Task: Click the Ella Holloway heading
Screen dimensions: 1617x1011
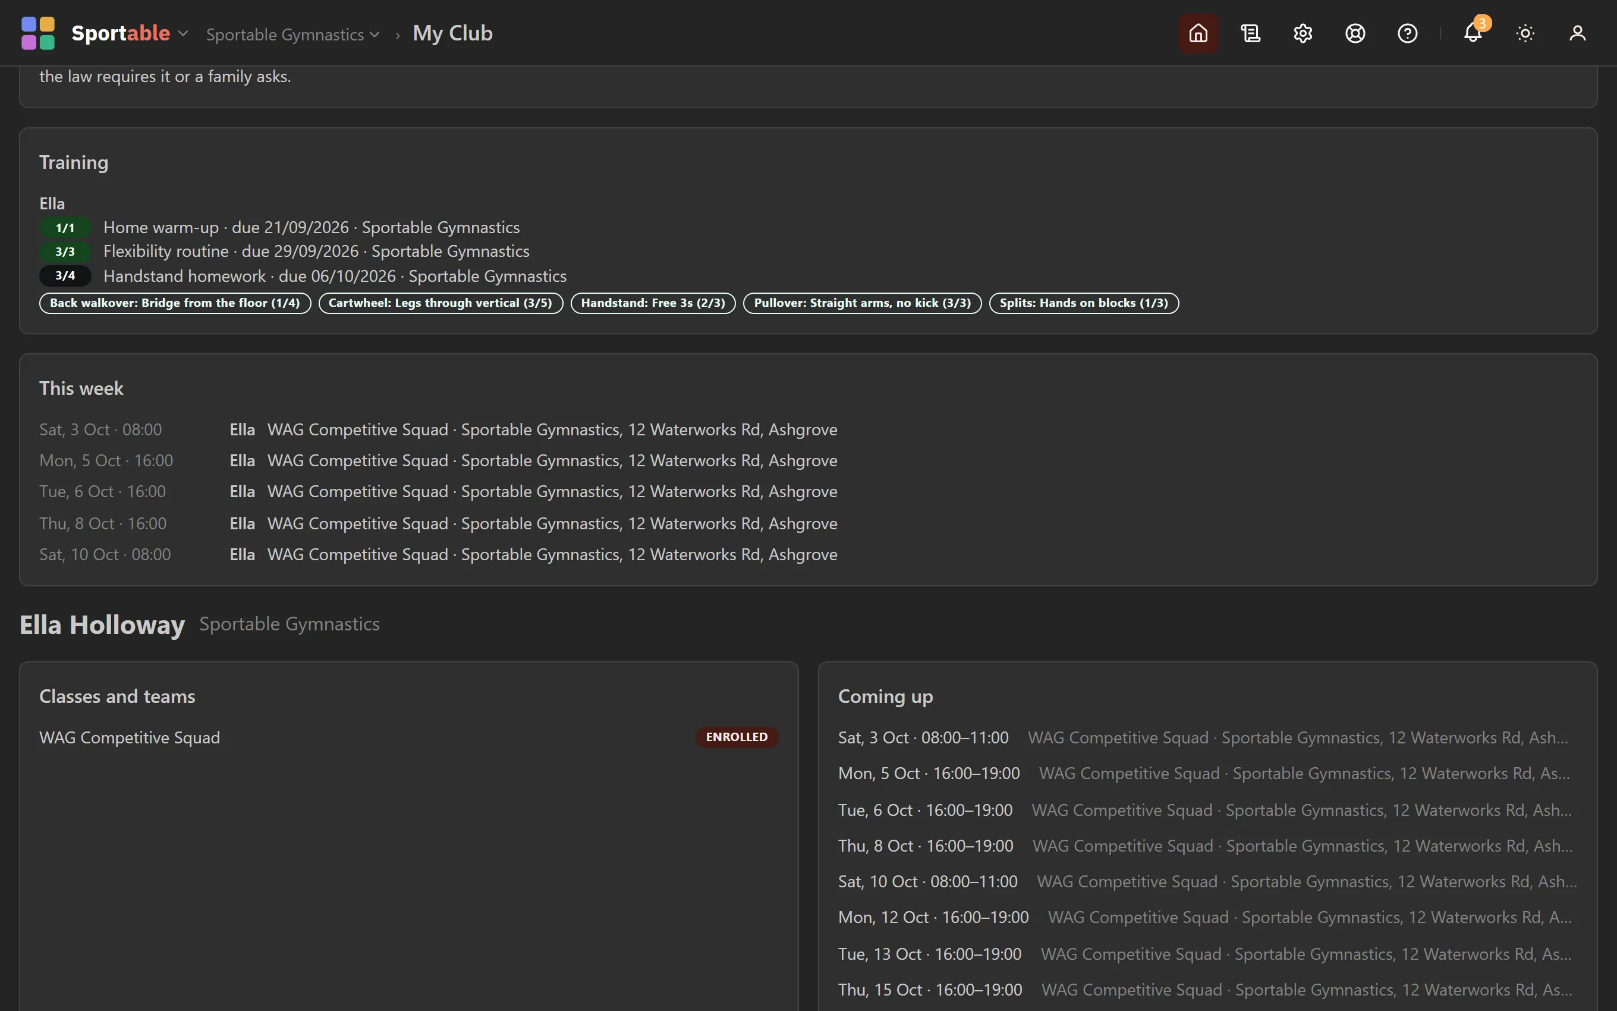Action: [x=102, y=624]
